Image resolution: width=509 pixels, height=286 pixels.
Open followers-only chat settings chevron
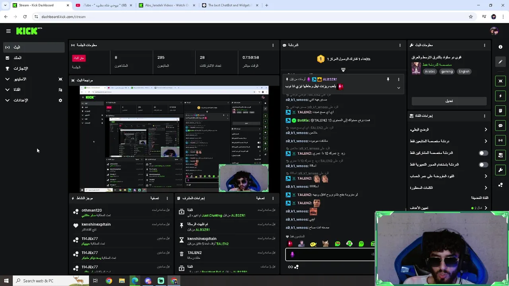coord(486,141)
